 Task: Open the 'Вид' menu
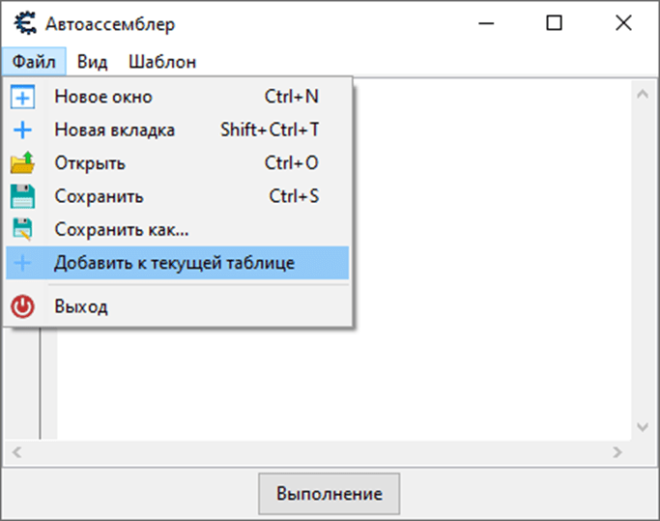(92, 62)
